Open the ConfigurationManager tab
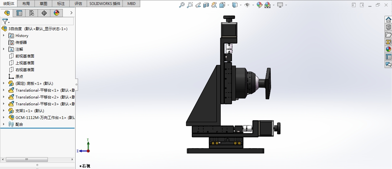Image resolution: width=392 pixels, height=169 pixels. [32, 13]
